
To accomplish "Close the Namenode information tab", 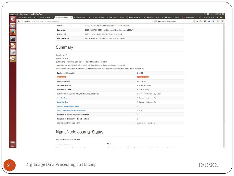I will click(71, 18).
